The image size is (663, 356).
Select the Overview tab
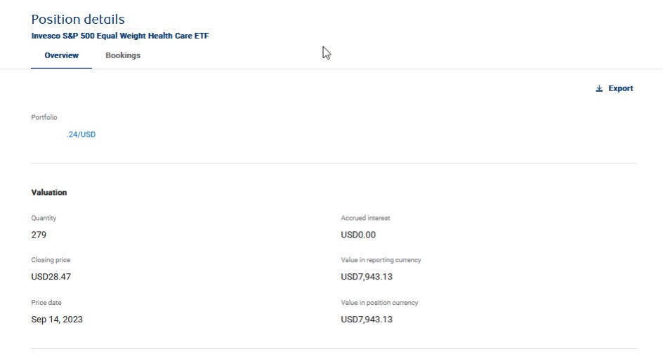click(x=61, y=55)
